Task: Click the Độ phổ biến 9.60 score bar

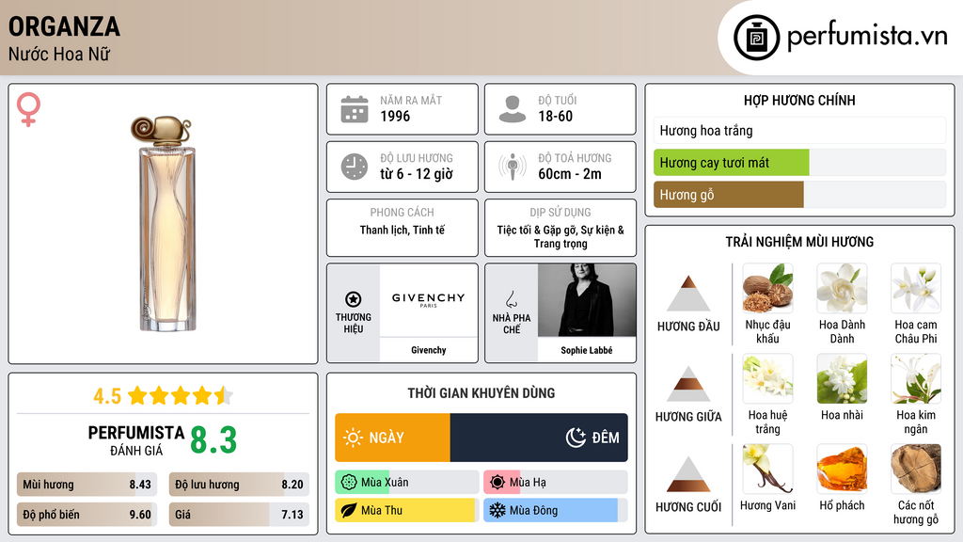Action: tap(87, 515)
